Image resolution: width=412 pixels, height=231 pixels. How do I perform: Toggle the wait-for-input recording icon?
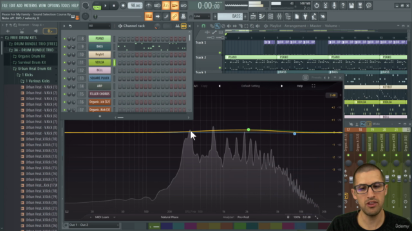point(157,6)
